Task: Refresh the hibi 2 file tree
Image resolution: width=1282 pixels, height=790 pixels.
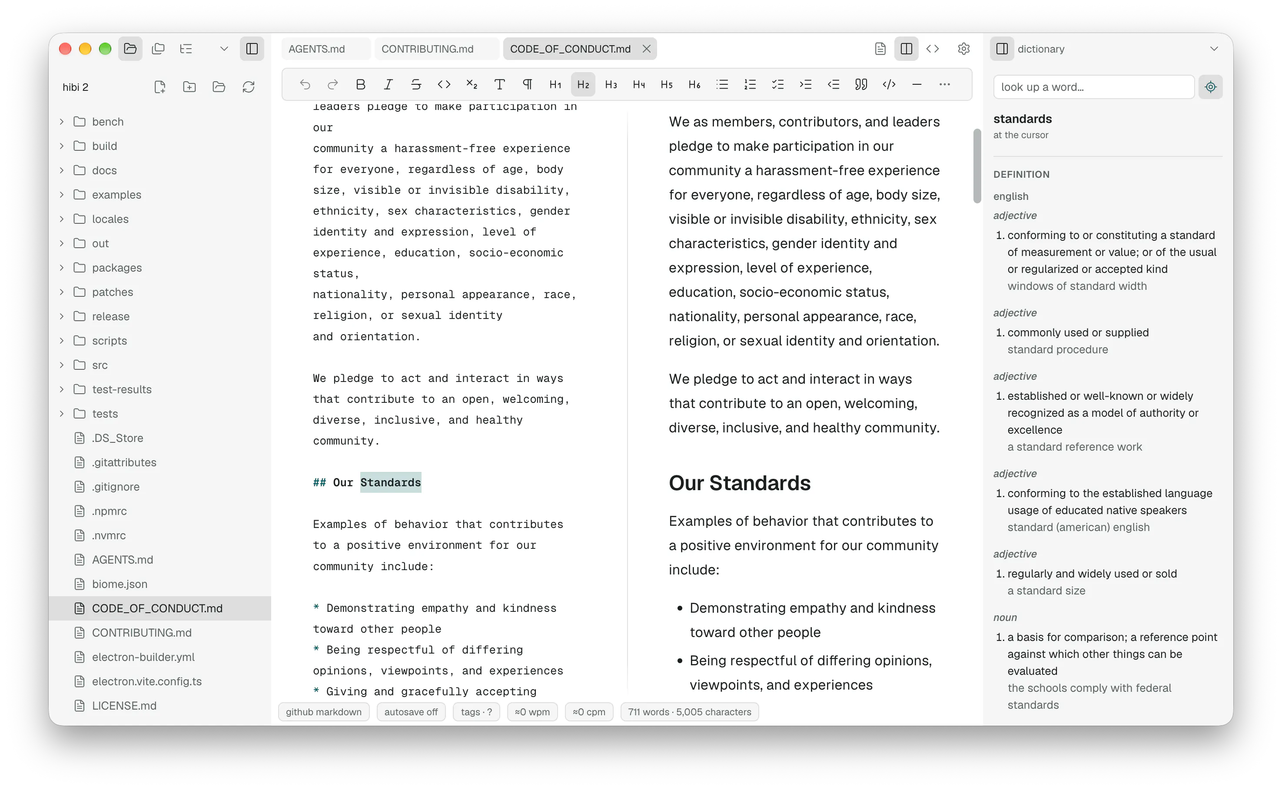Action: click(248, 87)
